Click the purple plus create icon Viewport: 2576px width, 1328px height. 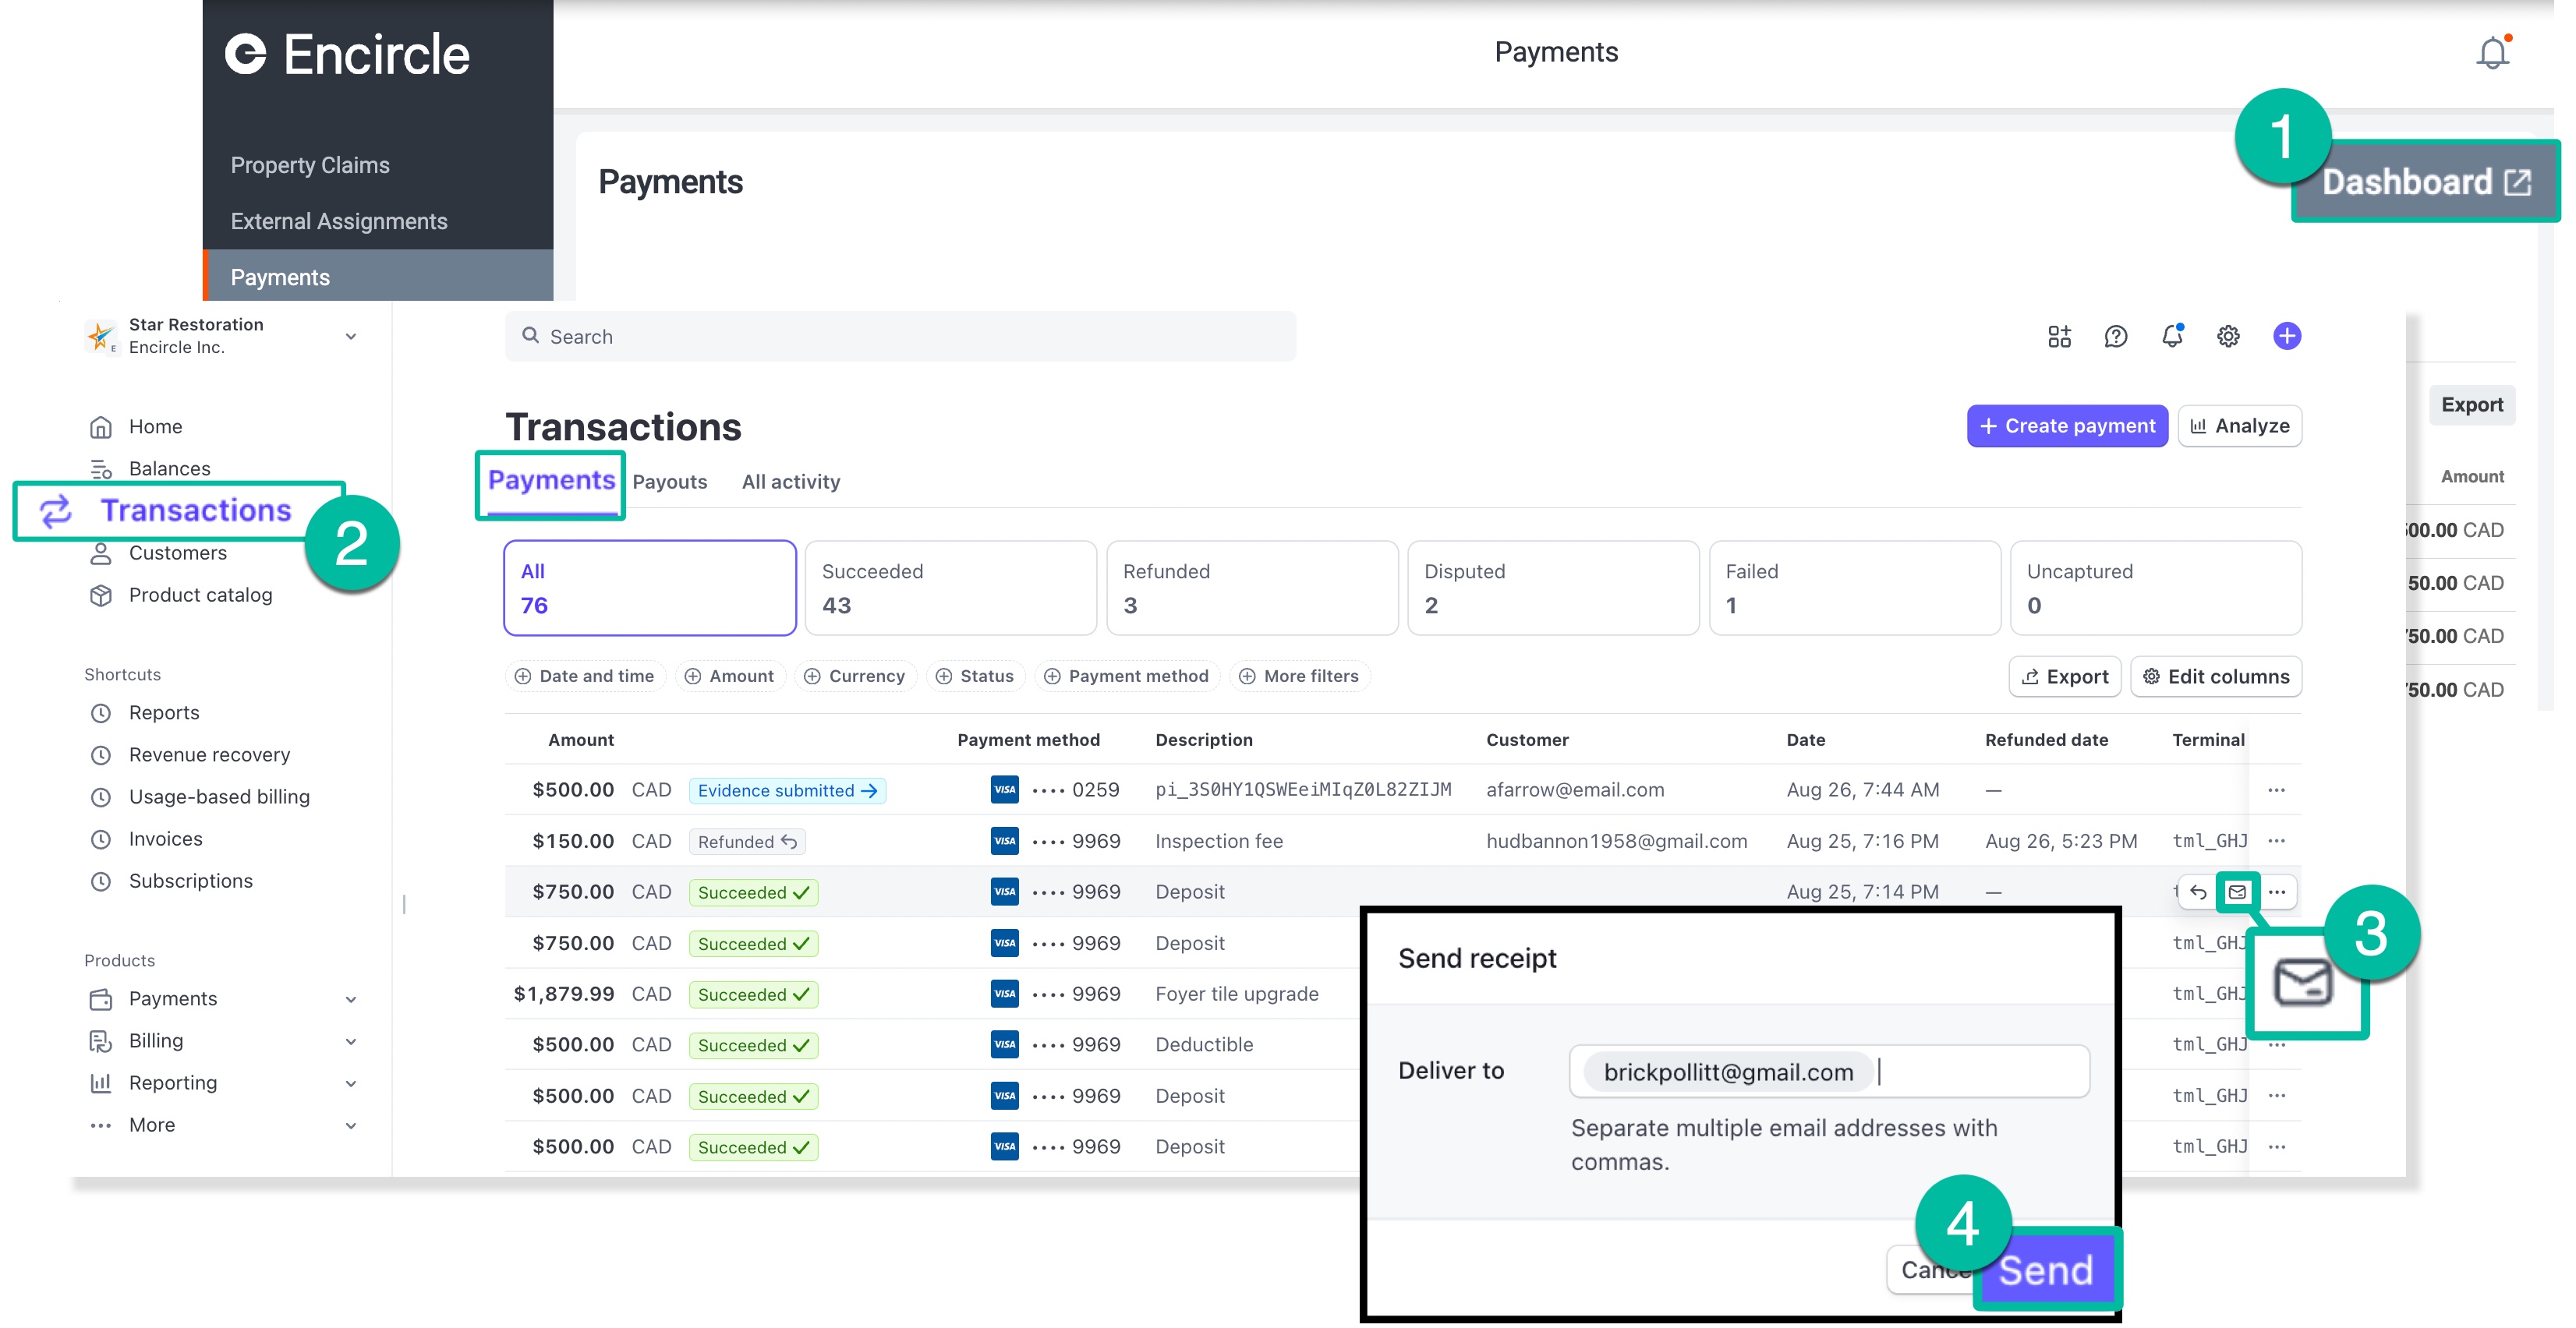2286,337
